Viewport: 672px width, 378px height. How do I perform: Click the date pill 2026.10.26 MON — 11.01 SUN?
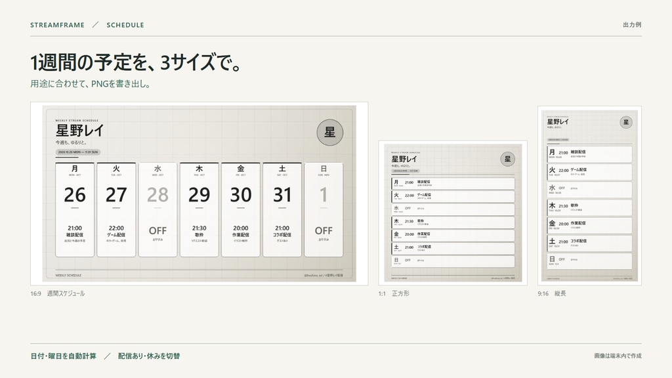78,152
